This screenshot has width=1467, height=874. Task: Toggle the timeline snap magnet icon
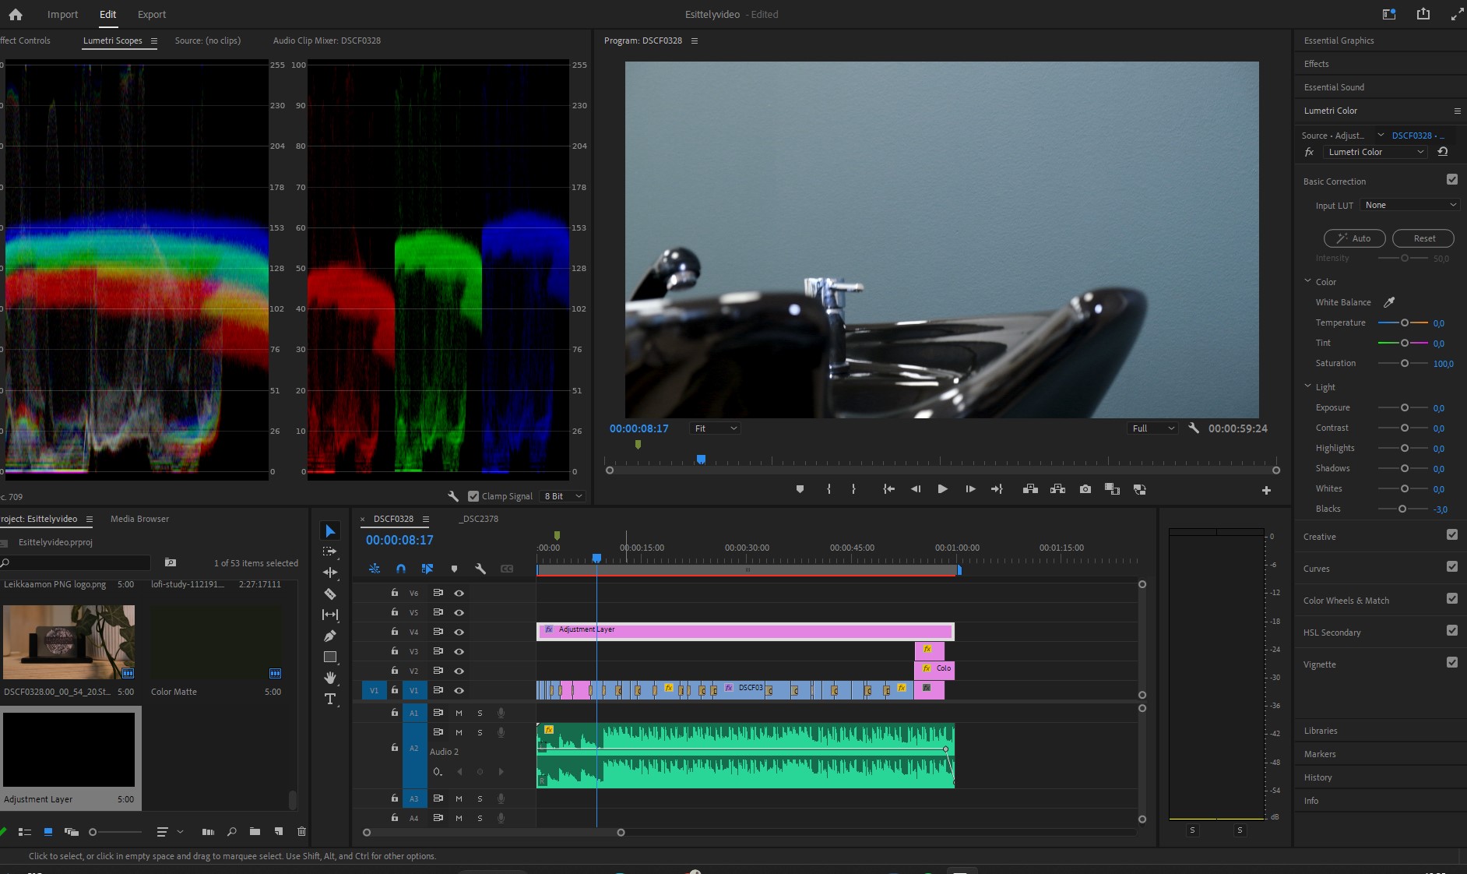(400, 569)
